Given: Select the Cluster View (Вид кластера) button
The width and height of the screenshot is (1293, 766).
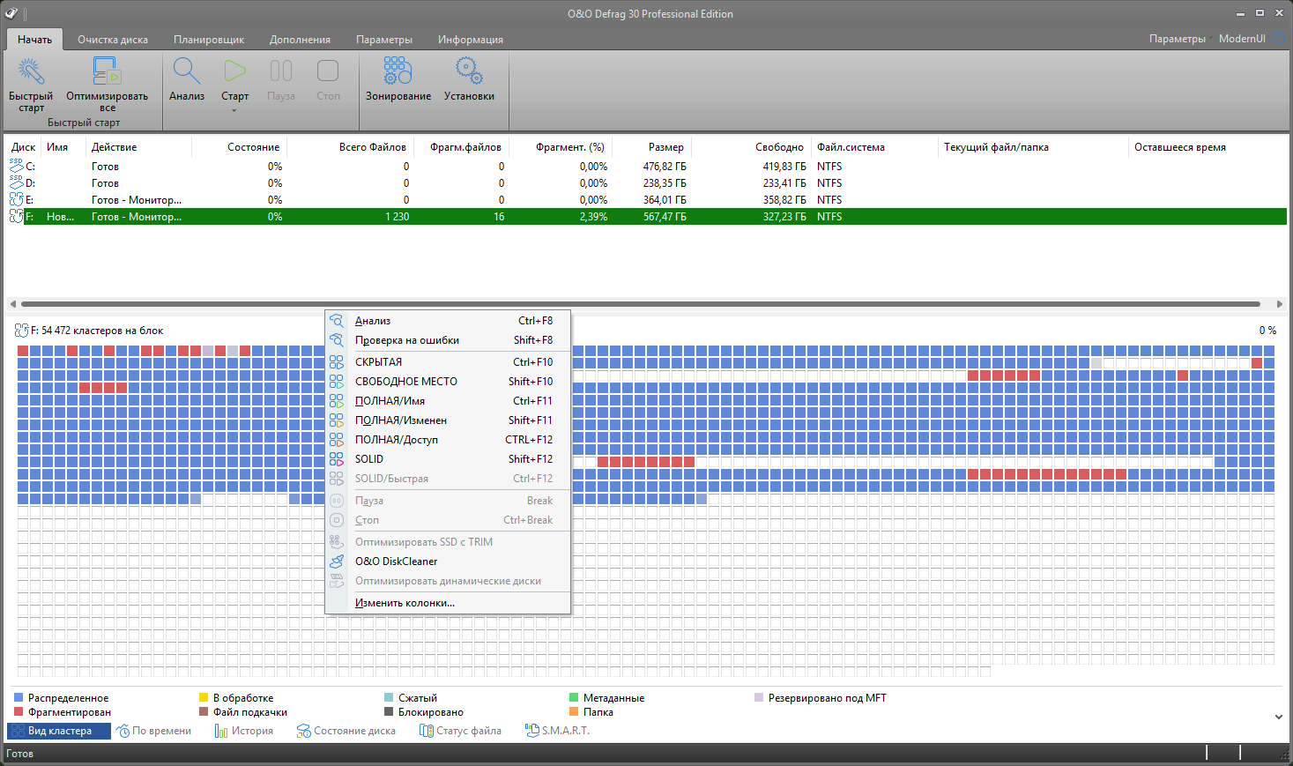Looking at the screenshot, I should click(59, 731).
